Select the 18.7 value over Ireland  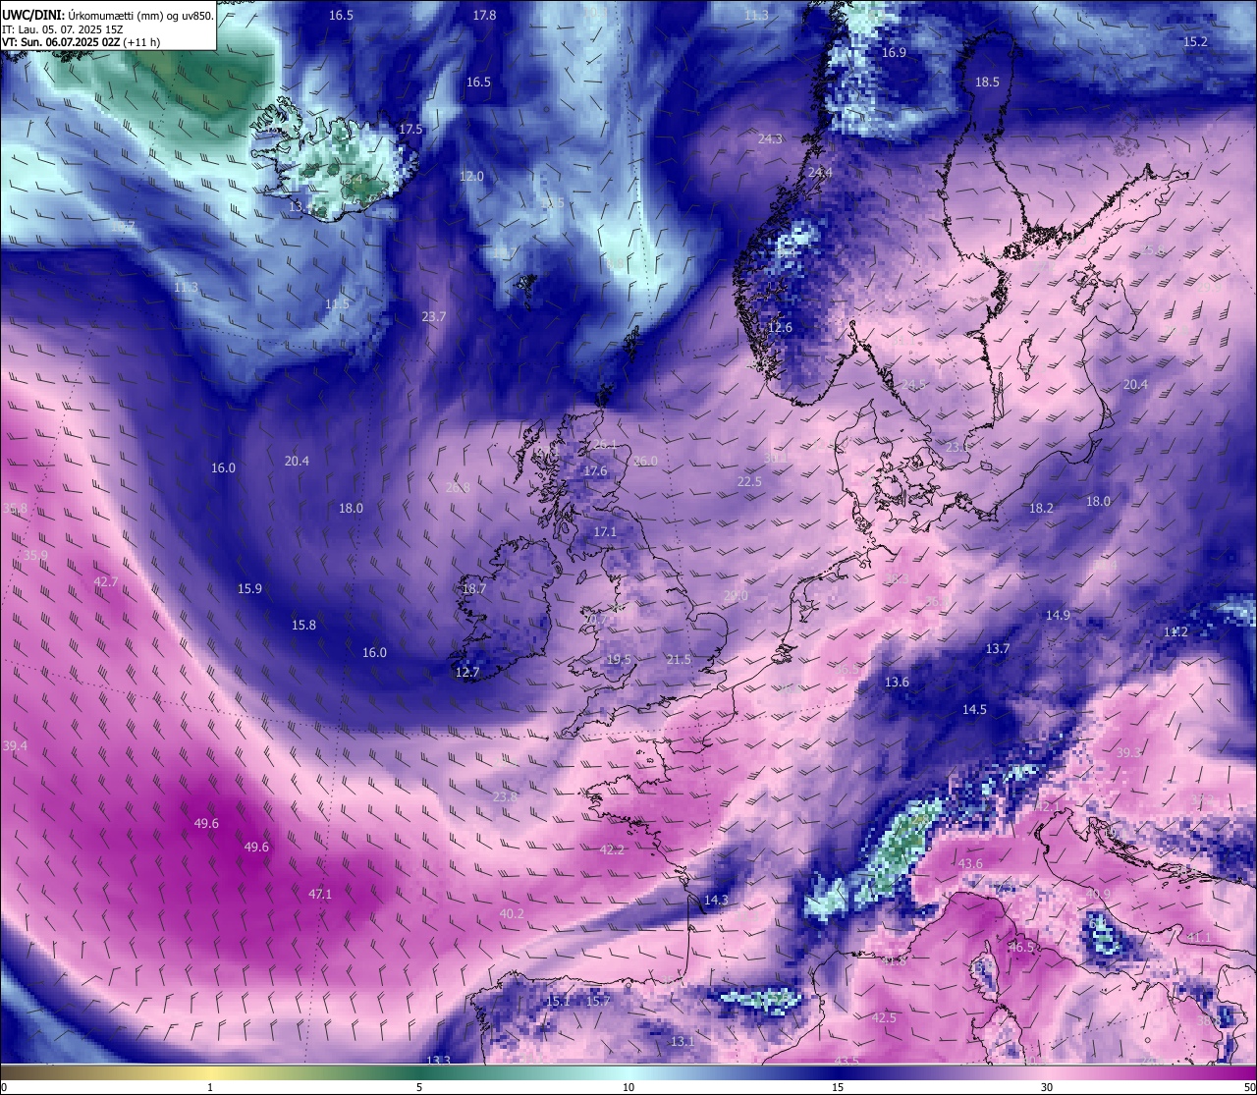[x=474, y=589]
